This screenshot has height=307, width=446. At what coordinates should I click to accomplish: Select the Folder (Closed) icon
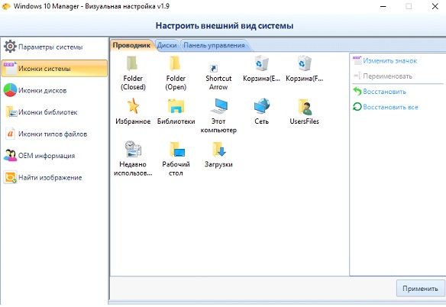(133, 73)
